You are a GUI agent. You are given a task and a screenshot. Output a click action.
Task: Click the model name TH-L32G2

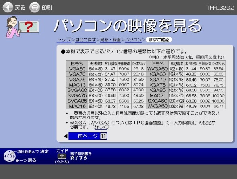[220, 8]
